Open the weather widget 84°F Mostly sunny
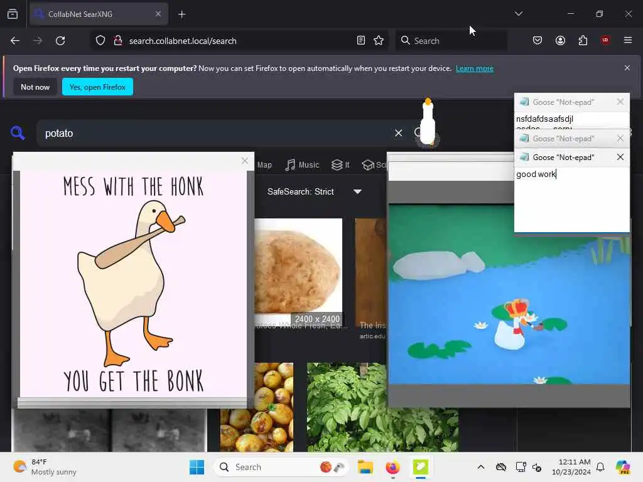643x482 pixels. click(45, 467)
